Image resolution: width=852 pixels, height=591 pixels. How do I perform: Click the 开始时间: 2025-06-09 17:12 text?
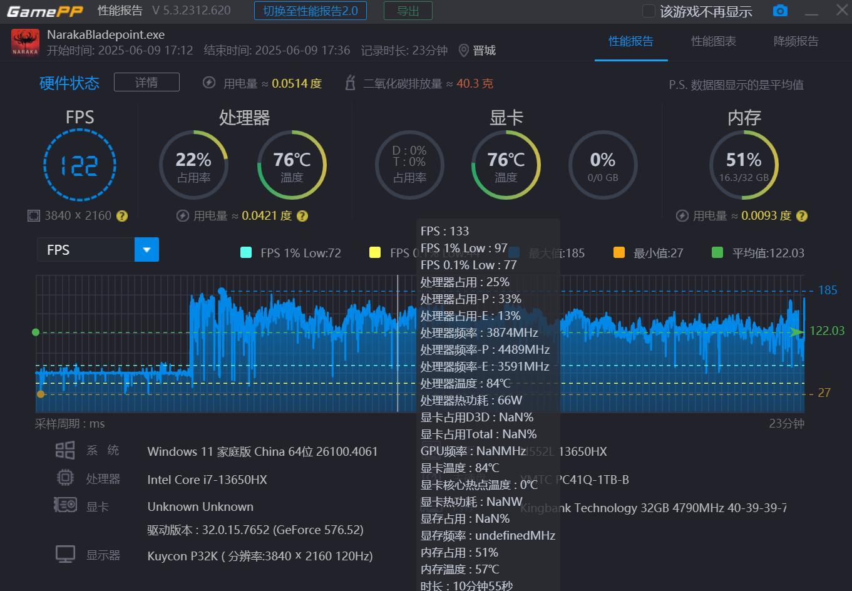click(120, 50)
